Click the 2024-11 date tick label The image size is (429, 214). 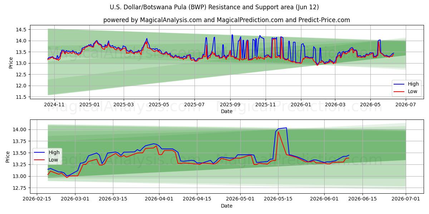(54, 105)
